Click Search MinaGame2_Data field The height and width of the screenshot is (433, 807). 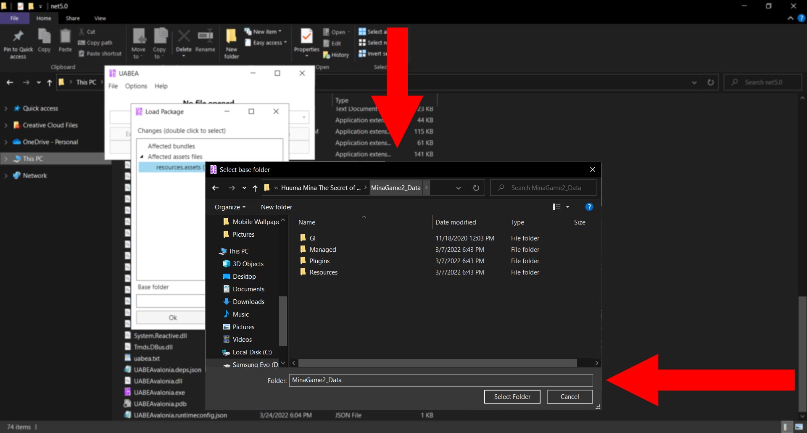pos(543,188)
